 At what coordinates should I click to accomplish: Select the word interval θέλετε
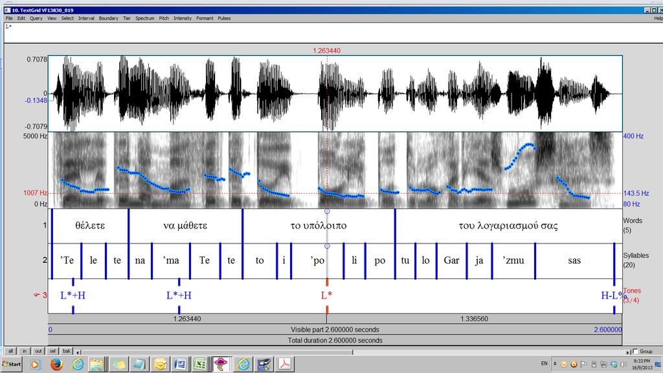90,226
